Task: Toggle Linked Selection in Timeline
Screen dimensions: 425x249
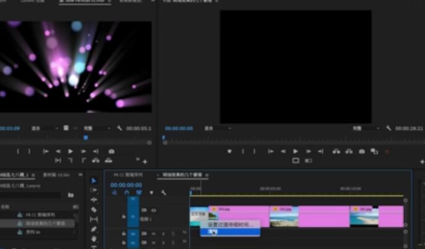Action: coord(139,193)
